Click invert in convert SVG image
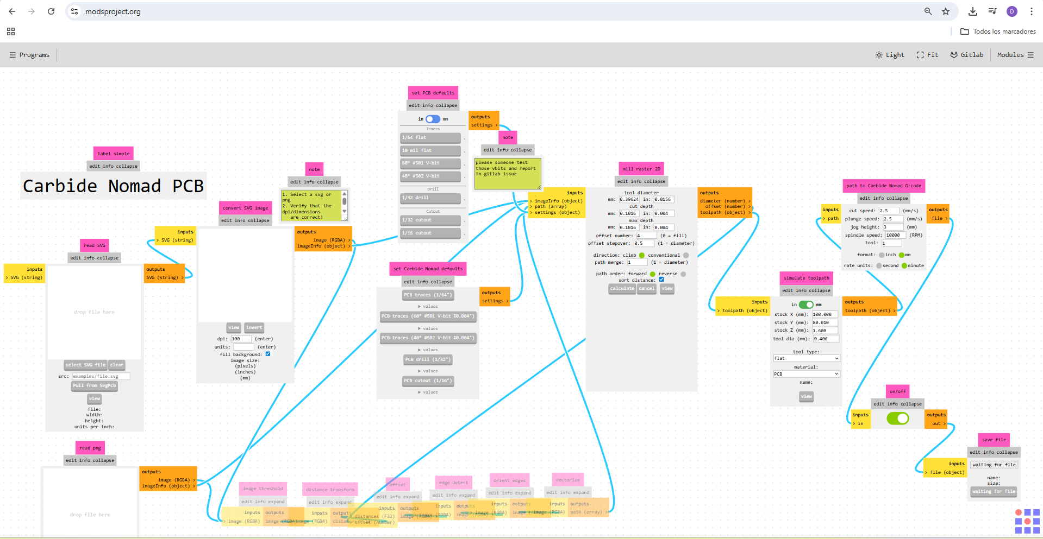The height and width of the screenshot is (539, 1043). pos(254,327)
